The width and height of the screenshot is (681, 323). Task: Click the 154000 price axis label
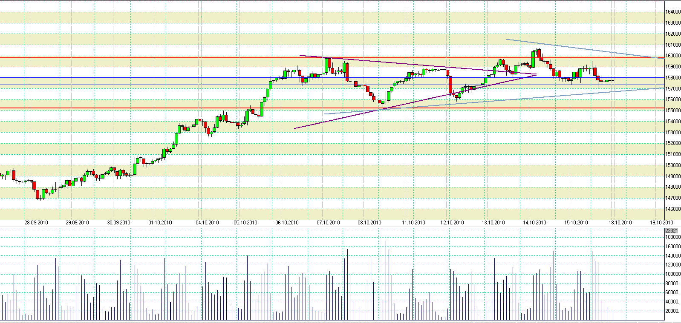coord(673,122)
